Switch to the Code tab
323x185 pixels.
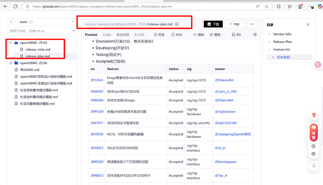pos(107,35)
